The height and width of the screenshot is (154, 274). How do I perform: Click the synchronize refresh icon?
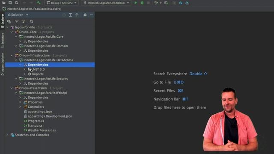[16, 3]
